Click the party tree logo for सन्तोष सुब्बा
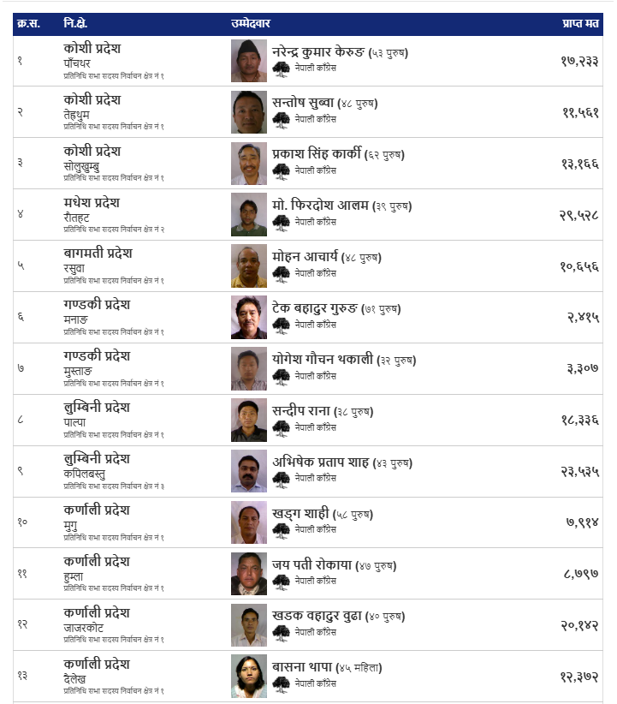 pos(282,120)
